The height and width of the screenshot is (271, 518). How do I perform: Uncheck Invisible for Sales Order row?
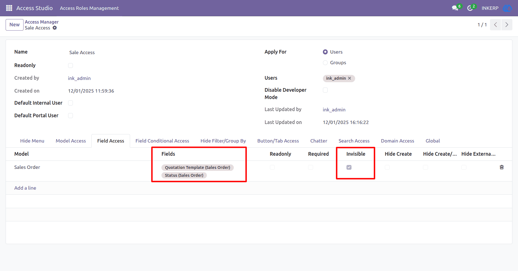pyautogui.click(x=349, y=167)
